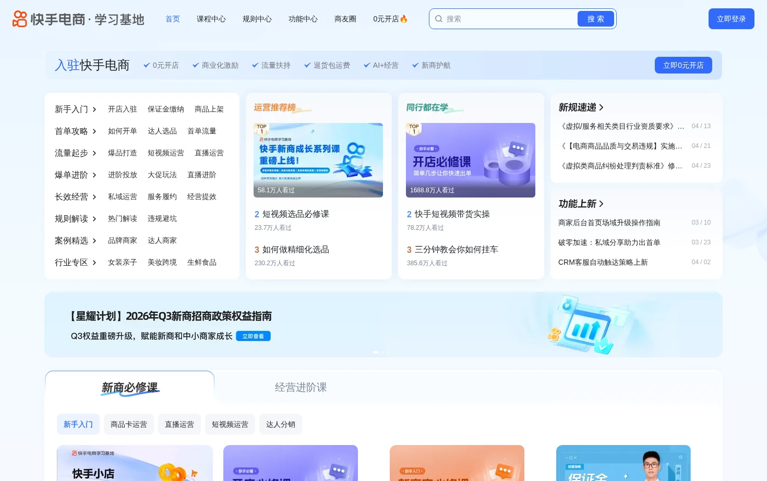Expand the 规则解读 category chevron
Screen dimensions: 767x481
tap(94, 219)
